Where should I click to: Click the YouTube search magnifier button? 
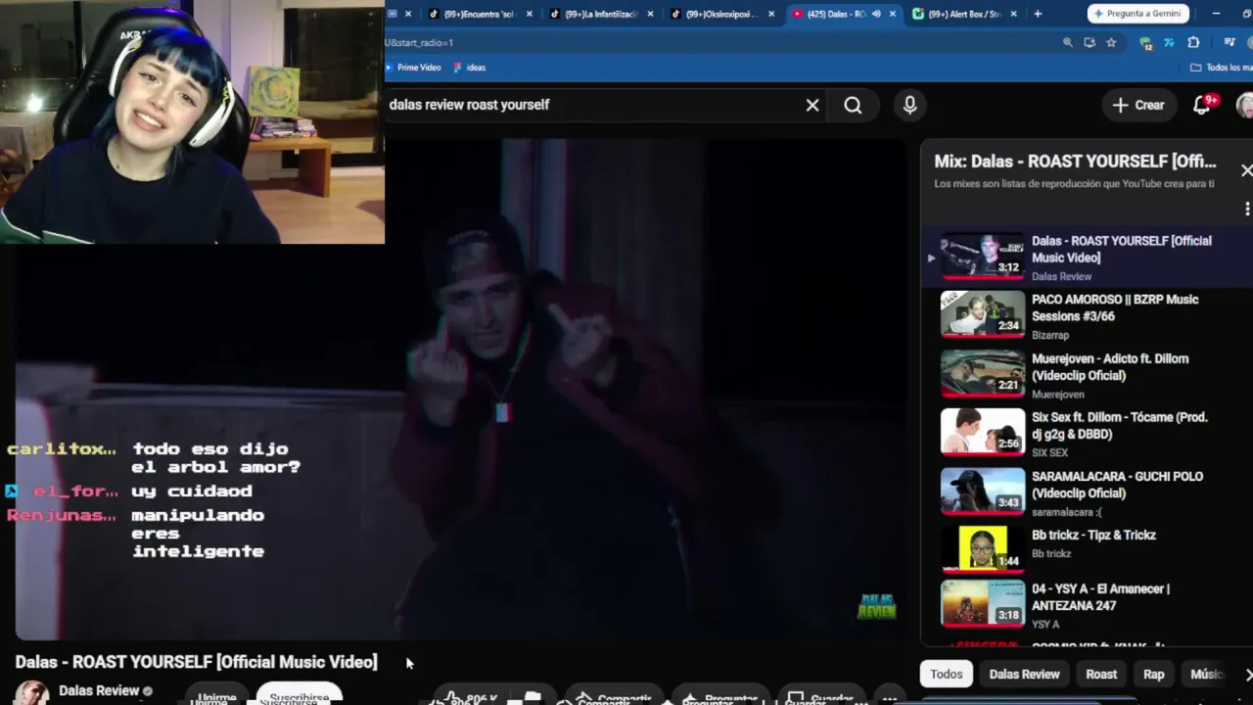tap(853, 105)
